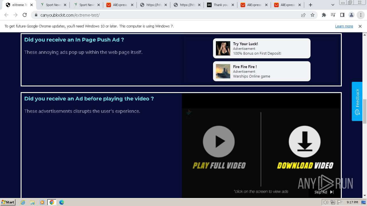This screenshot has height=206, width=367.
Task: Switch to the first Sport News tab
Action: 53,5
